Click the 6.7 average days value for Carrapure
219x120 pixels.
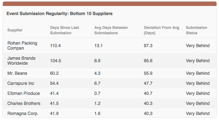[x=97, y=83]
